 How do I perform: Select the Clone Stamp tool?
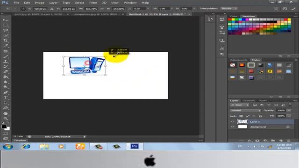pos(5,62)
